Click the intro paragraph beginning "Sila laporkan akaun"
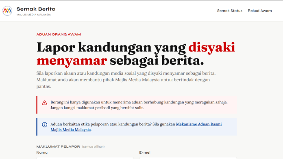 coord(126,80)
